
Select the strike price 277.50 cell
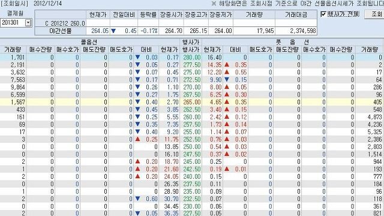click(191, 65)
